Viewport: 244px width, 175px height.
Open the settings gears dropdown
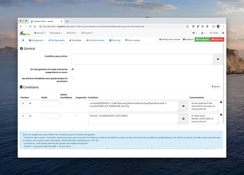coord(194,33)
